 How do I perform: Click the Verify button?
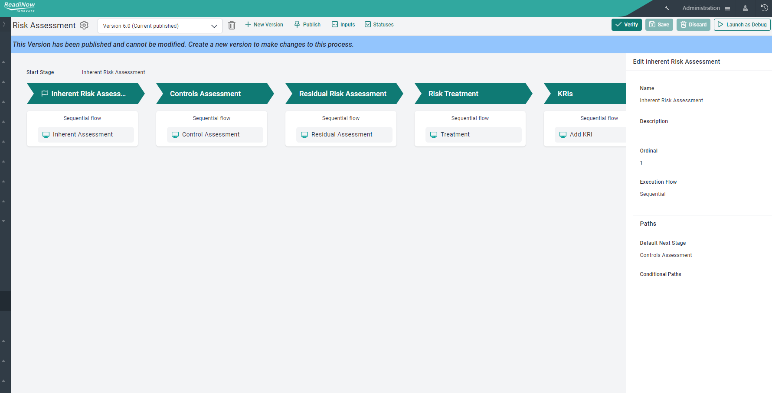(x=627, y=25)
